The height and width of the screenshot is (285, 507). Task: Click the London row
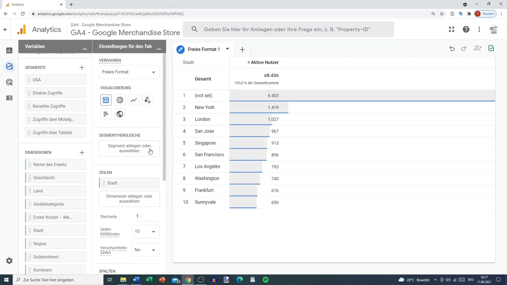pos(334,119)
